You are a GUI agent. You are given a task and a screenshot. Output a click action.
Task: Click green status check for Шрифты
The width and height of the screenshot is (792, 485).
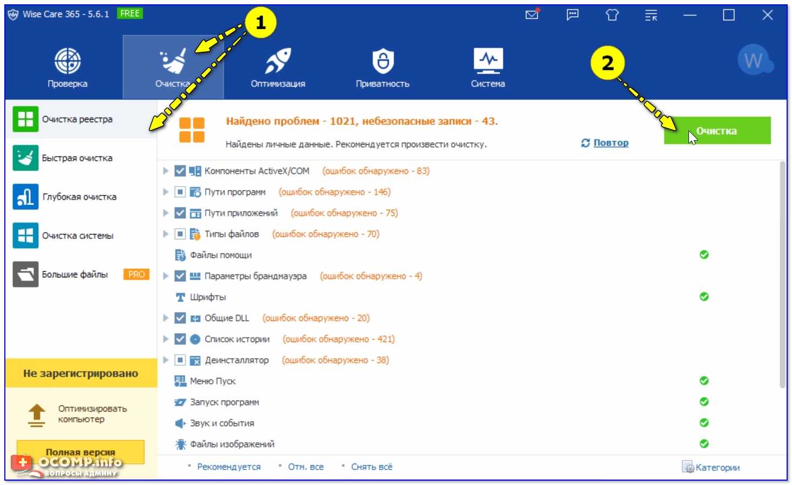click(x=704, y=296)
